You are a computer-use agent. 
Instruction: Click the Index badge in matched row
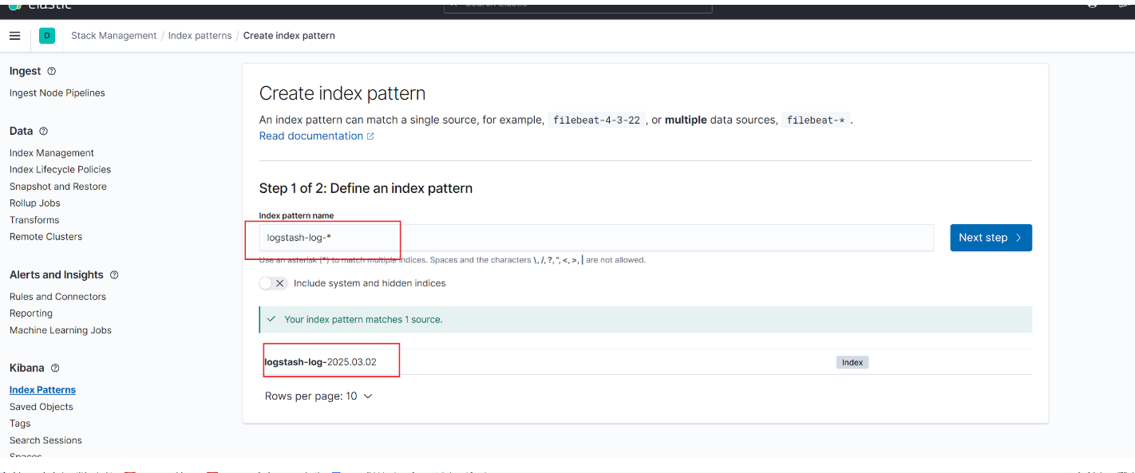click(852, 362)
